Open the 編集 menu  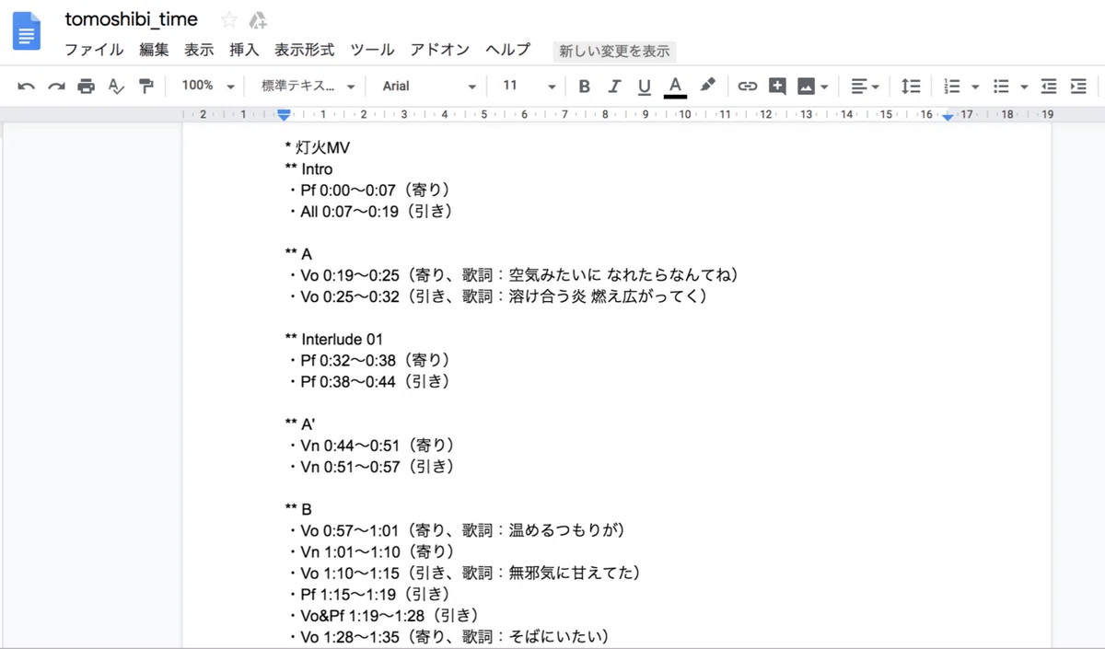tap(154, 50)
